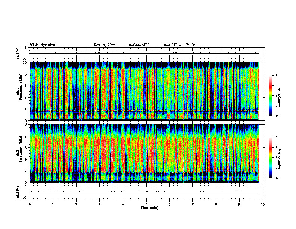
Task: Click the '-8' label on the ch.1 colorbar
Action: (x=276, y=96)
